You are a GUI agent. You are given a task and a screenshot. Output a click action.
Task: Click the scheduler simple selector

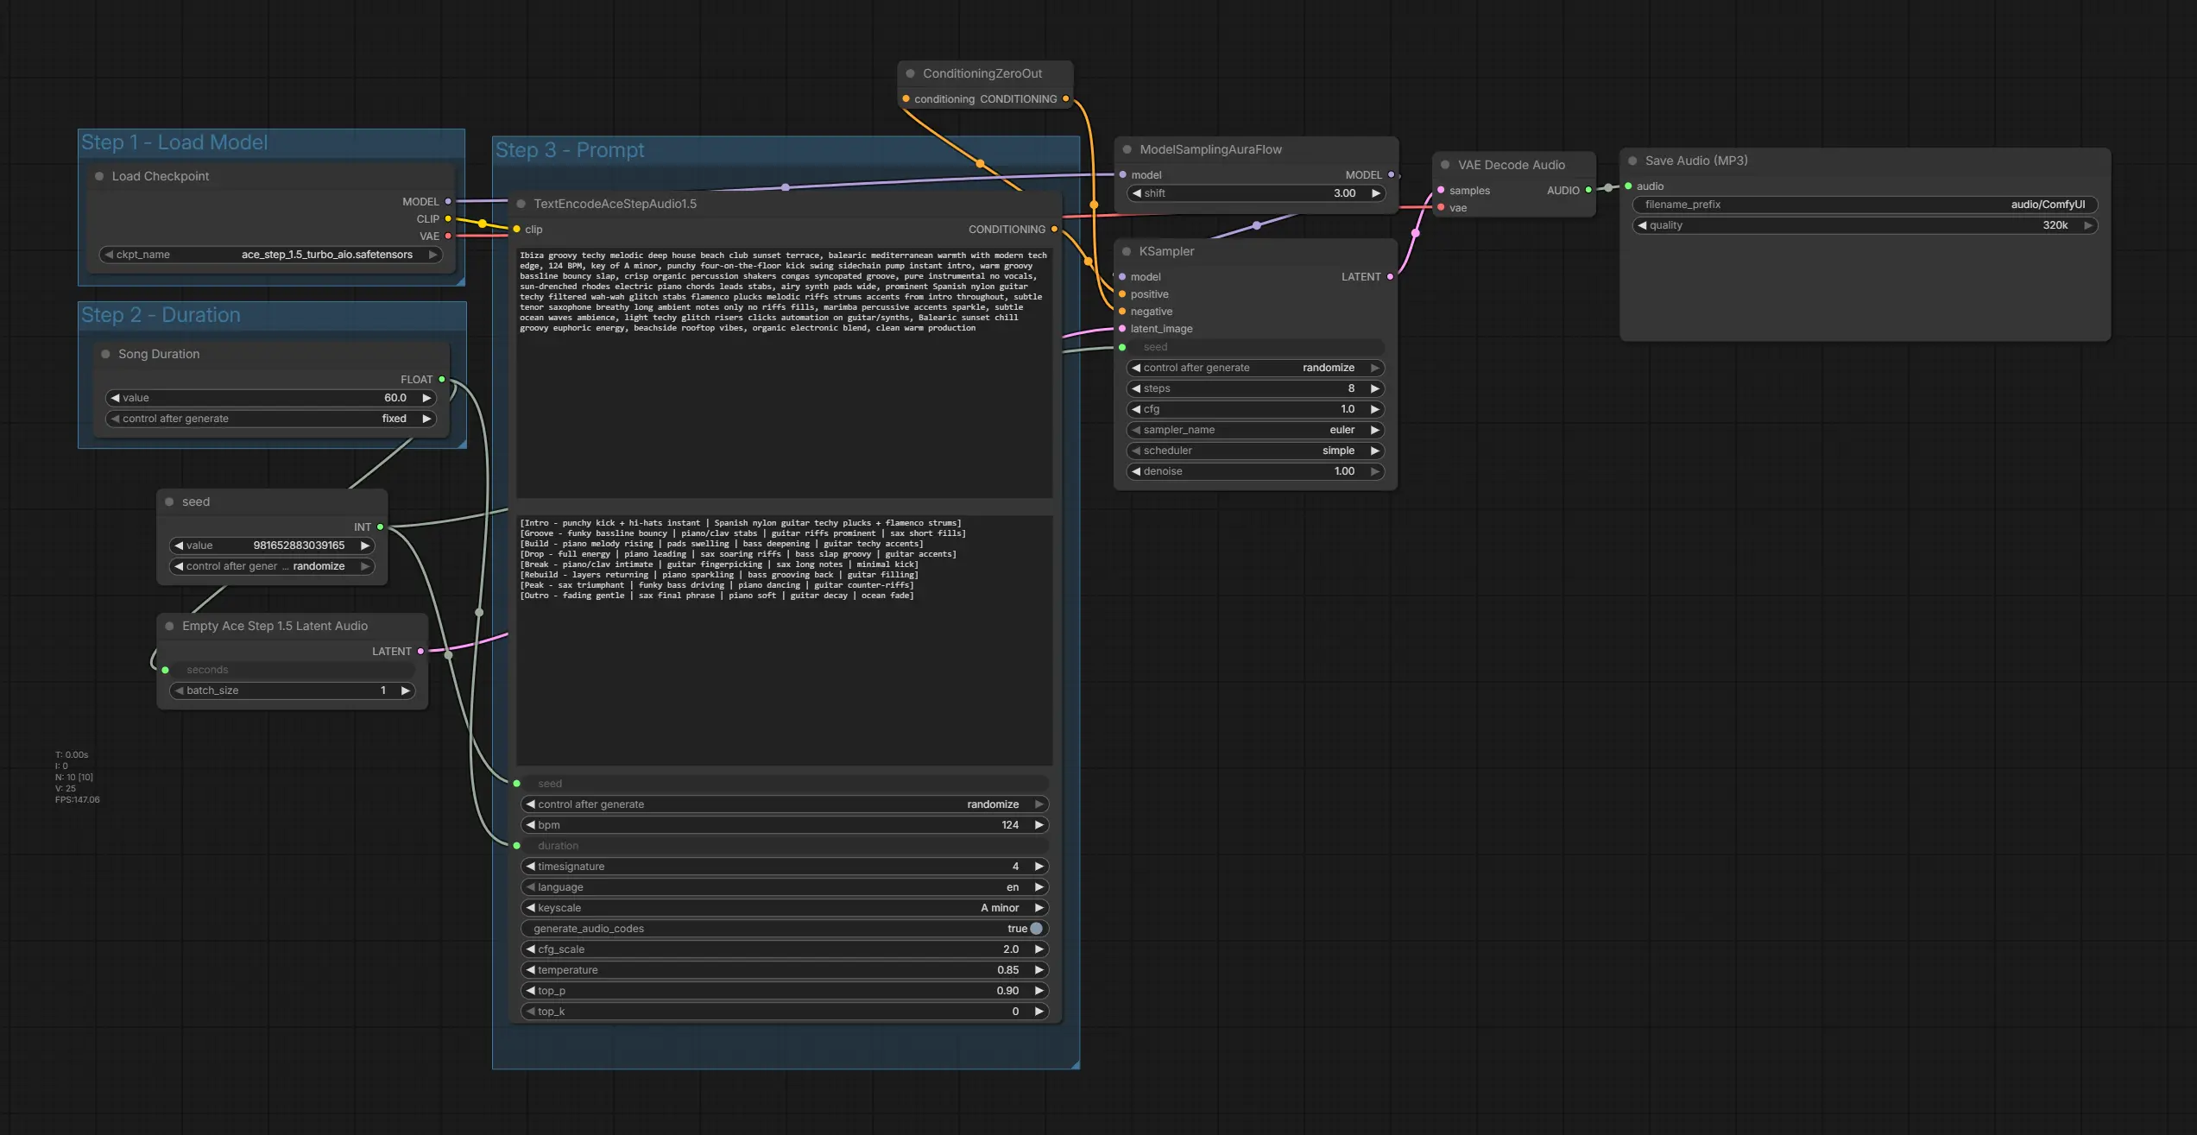point(1254,451)
